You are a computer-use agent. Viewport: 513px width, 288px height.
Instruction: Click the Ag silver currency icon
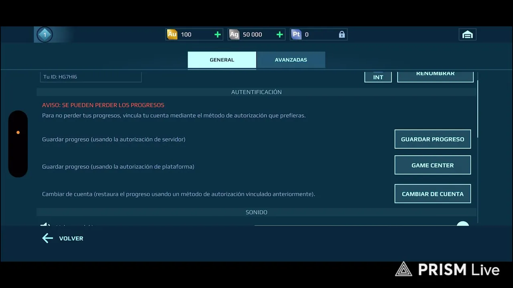coord(234,34)
